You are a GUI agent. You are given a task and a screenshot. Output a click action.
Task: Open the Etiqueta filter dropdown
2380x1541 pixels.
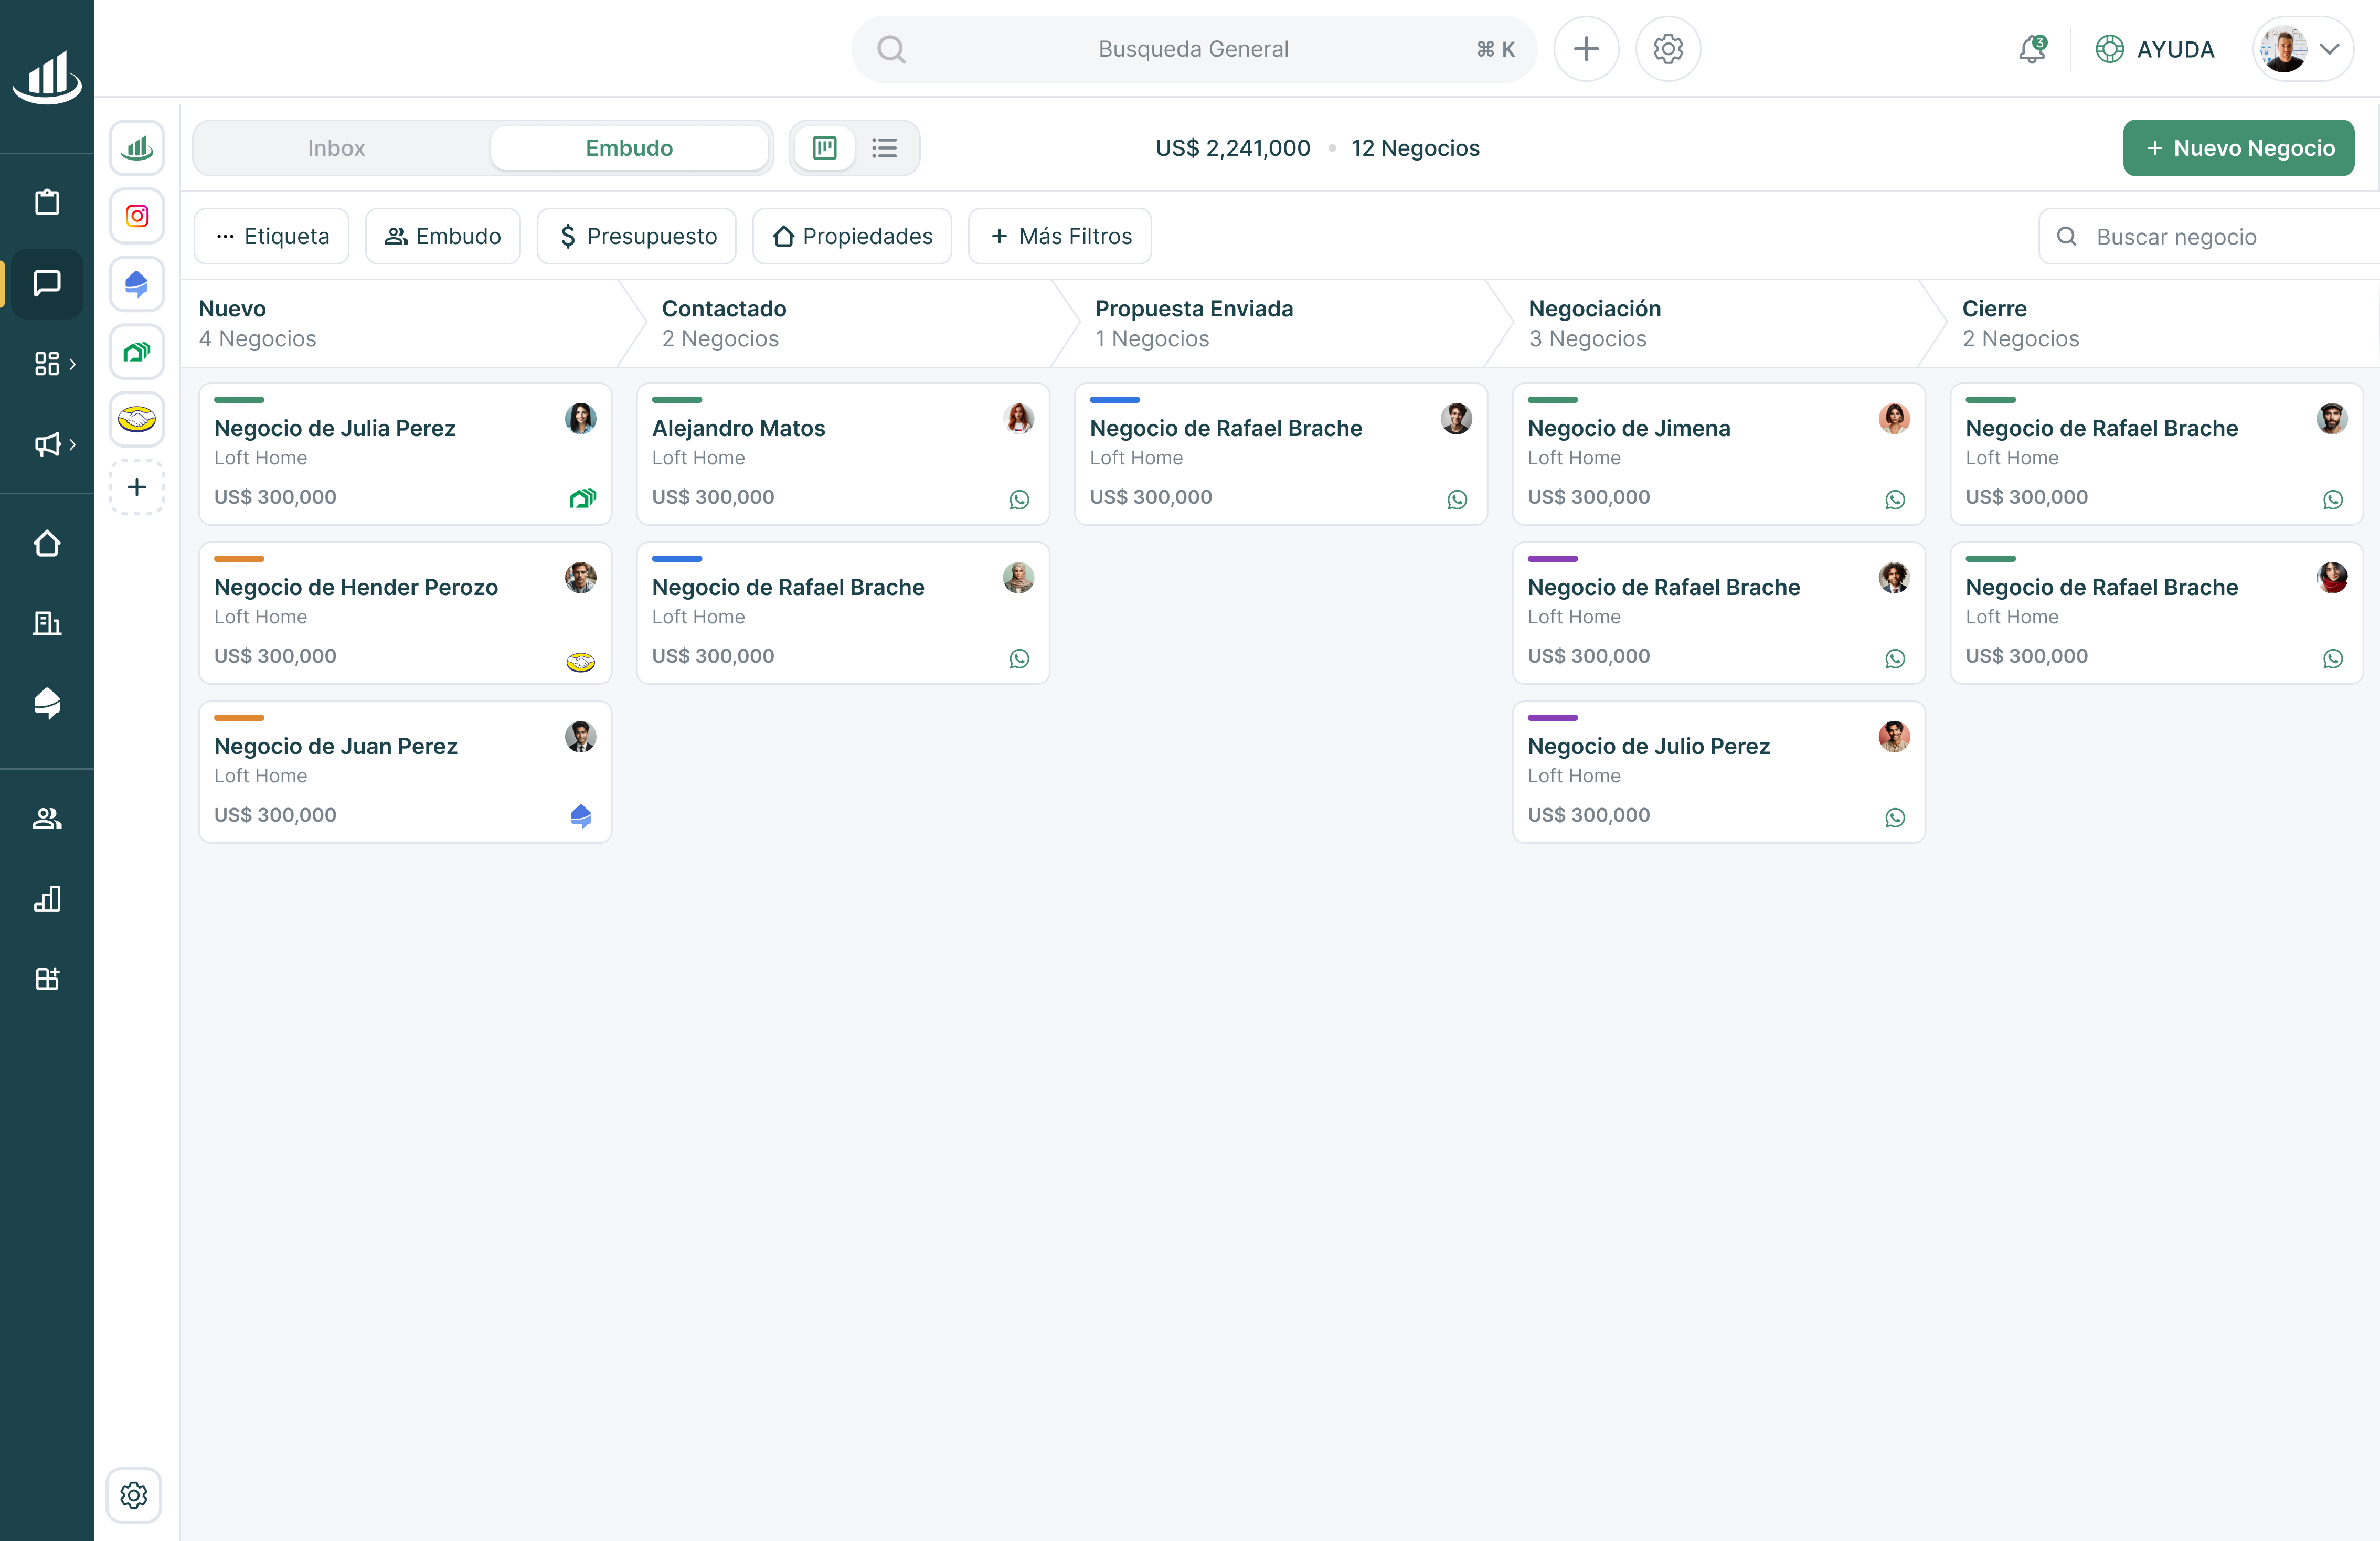pos(272,236)
